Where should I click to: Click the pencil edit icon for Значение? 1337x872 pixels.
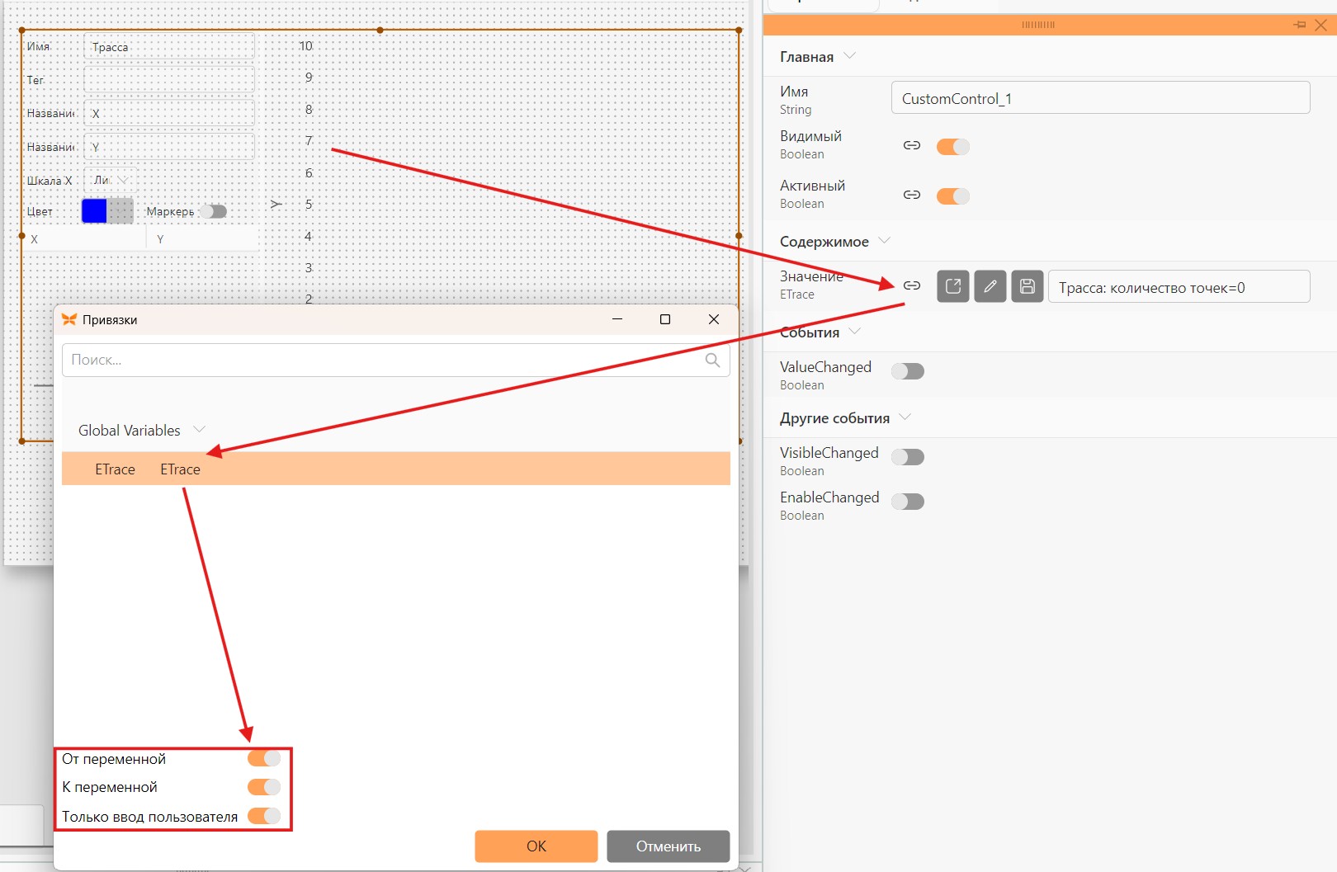(990, 286)
